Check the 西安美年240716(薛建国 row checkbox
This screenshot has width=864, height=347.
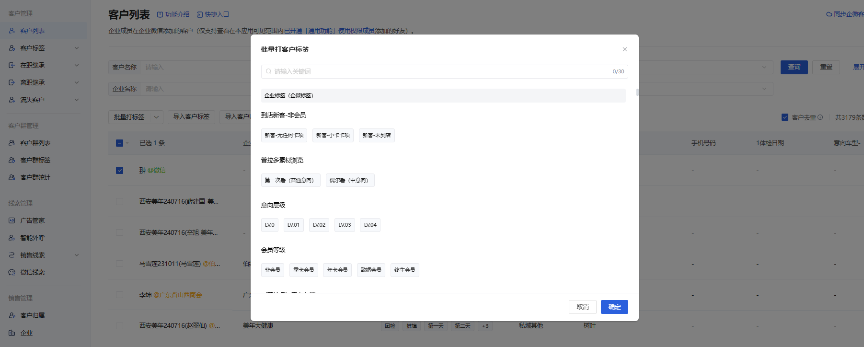(x=120, y=201)
